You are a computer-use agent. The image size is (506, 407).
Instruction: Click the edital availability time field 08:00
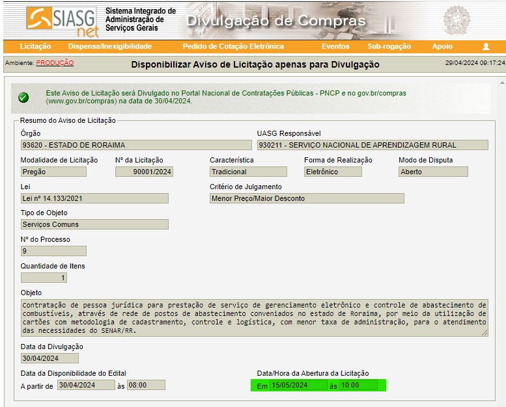pos(146,385)
